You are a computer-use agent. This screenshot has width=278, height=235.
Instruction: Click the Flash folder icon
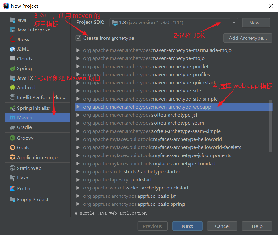pos(12,178)
